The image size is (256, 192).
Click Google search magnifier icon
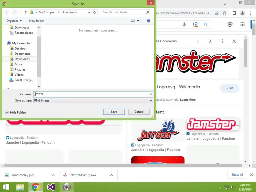pos(206,24)
